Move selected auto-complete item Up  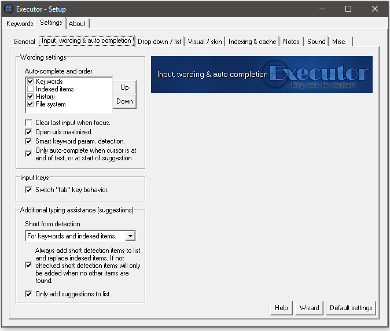click(124, 87)
